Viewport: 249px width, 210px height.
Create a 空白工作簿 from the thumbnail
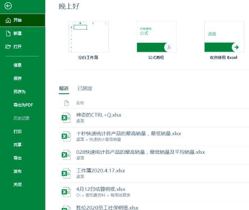(x=89, y=37)
